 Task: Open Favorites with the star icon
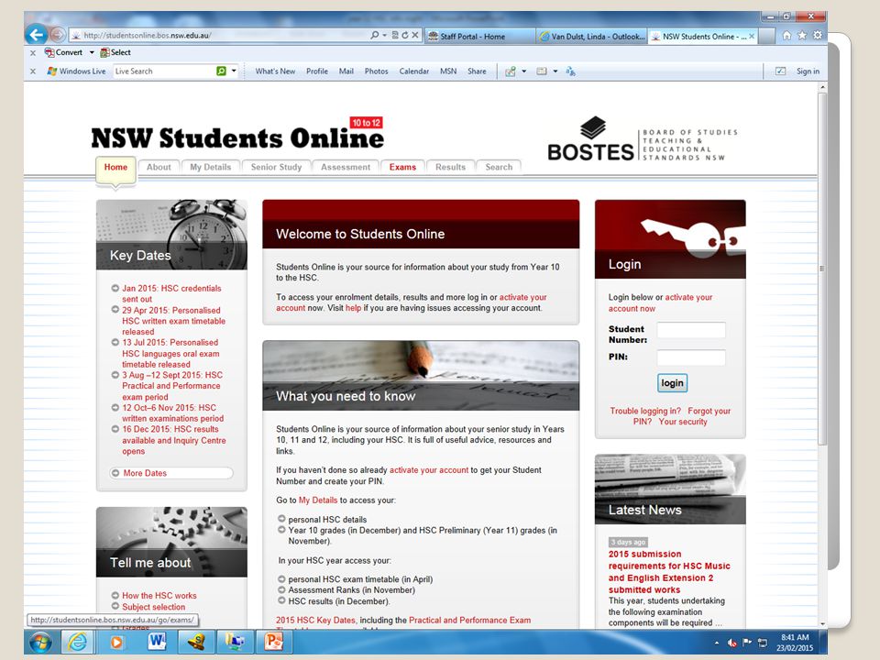click(802, 36)
